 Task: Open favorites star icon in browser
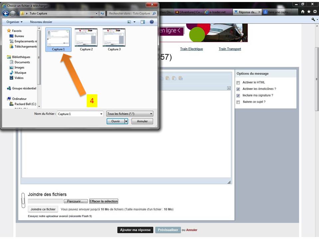pos(309,12)
